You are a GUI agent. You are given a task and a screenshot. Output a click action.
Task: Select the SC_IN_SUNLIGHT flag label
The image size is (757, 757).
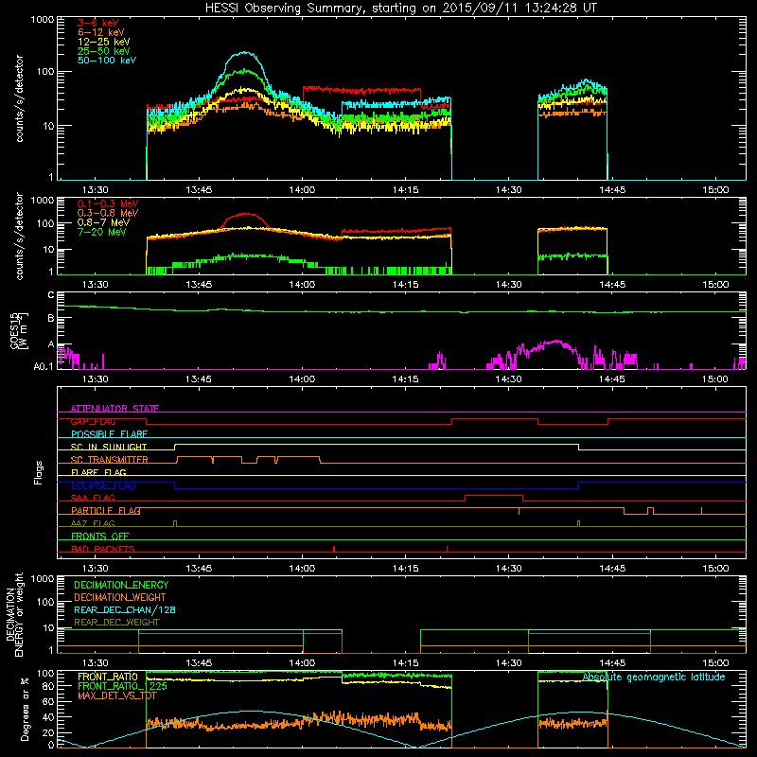(x=109, y=447)
